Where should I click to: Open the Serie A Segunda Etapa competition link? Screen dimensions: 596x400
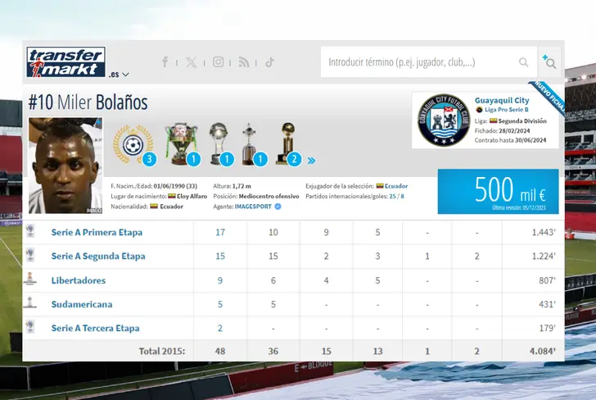coord(98,256)
